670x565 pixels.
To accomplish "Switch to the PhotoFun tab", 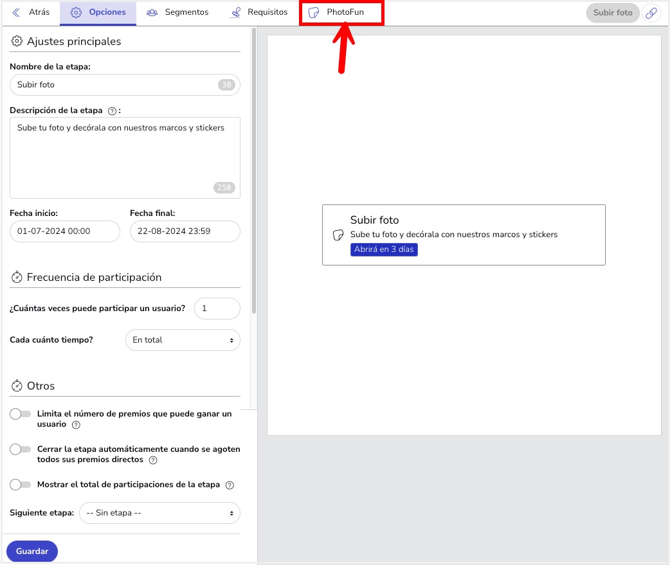I will tap(341, 13).
